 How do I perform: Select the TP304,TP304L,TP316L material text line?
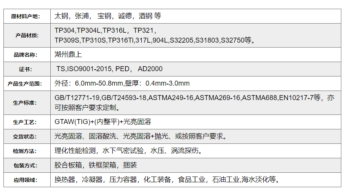point(105,30)
